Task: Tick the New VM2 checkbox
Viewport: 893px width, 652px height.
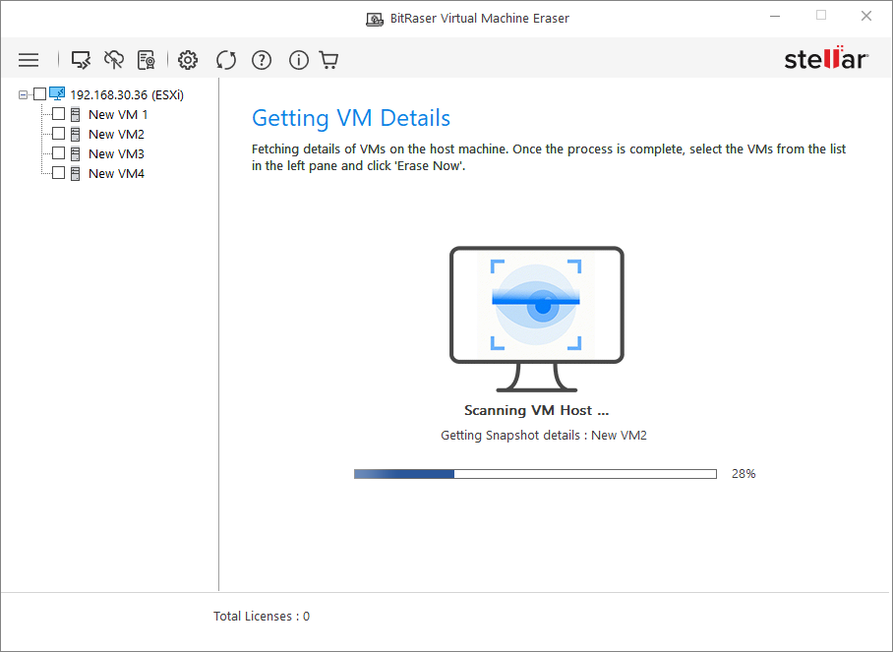Action: point(59,134)
